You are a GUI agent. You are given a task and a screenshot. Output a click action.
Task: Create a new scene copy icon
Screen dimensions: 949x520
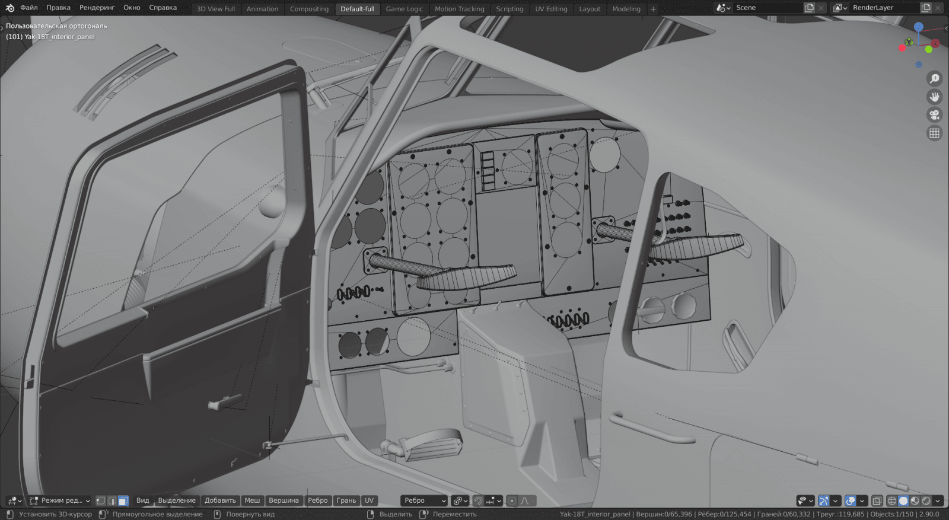coord(809,8)
